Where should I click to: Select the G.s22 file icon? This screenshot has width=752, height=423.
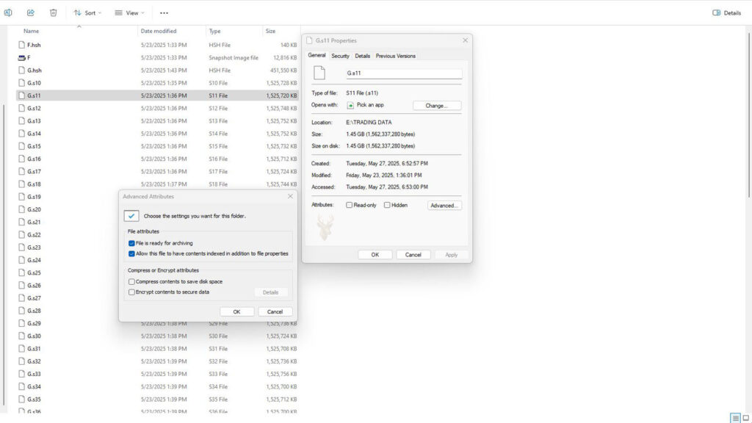pos(21,234)
